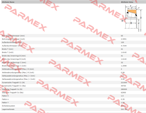Viewport: 146px width, 113px height.
Task: Click Breite des Außenrings C (mm) value 32
Action: 122,62
